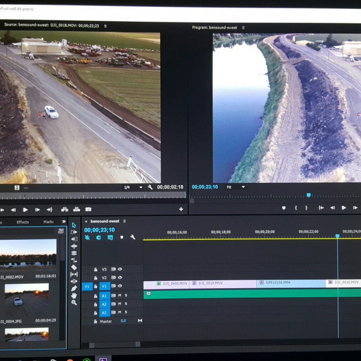Click the GP010158.MP4 clip on the timeline

coord(290,283)
